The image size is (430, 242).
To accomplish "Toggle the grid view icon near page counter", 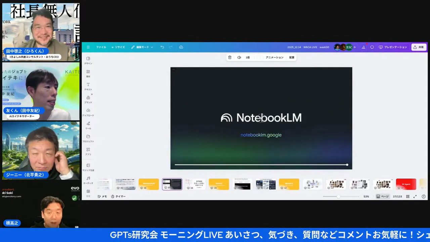I will click(407, 196).
